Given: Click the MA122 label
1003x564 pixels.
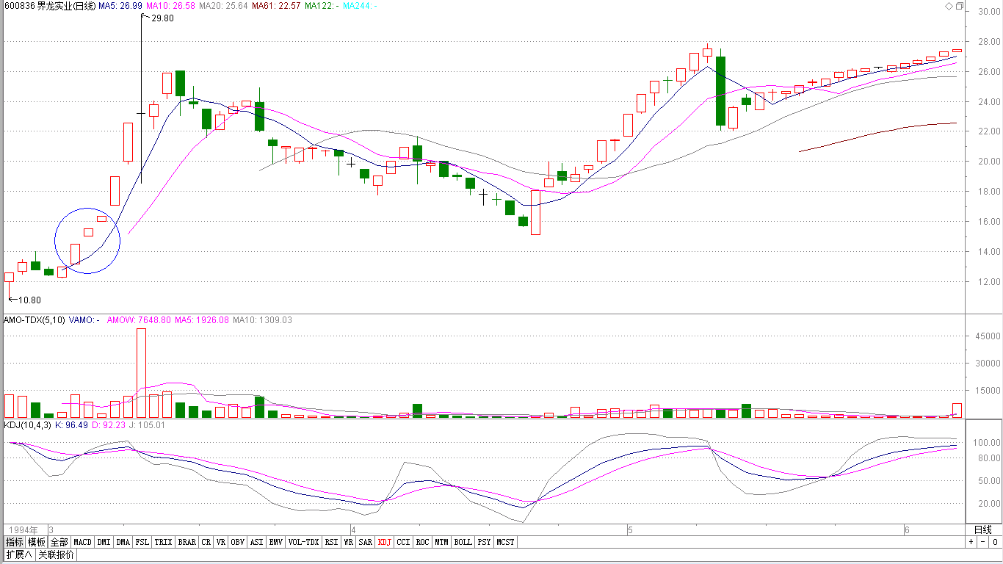Looking at the screenshot, I should (x=321, y=6).
